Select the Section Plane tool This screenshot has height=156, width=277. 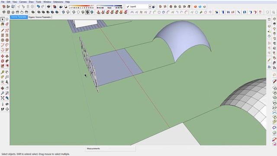point(7,109)
